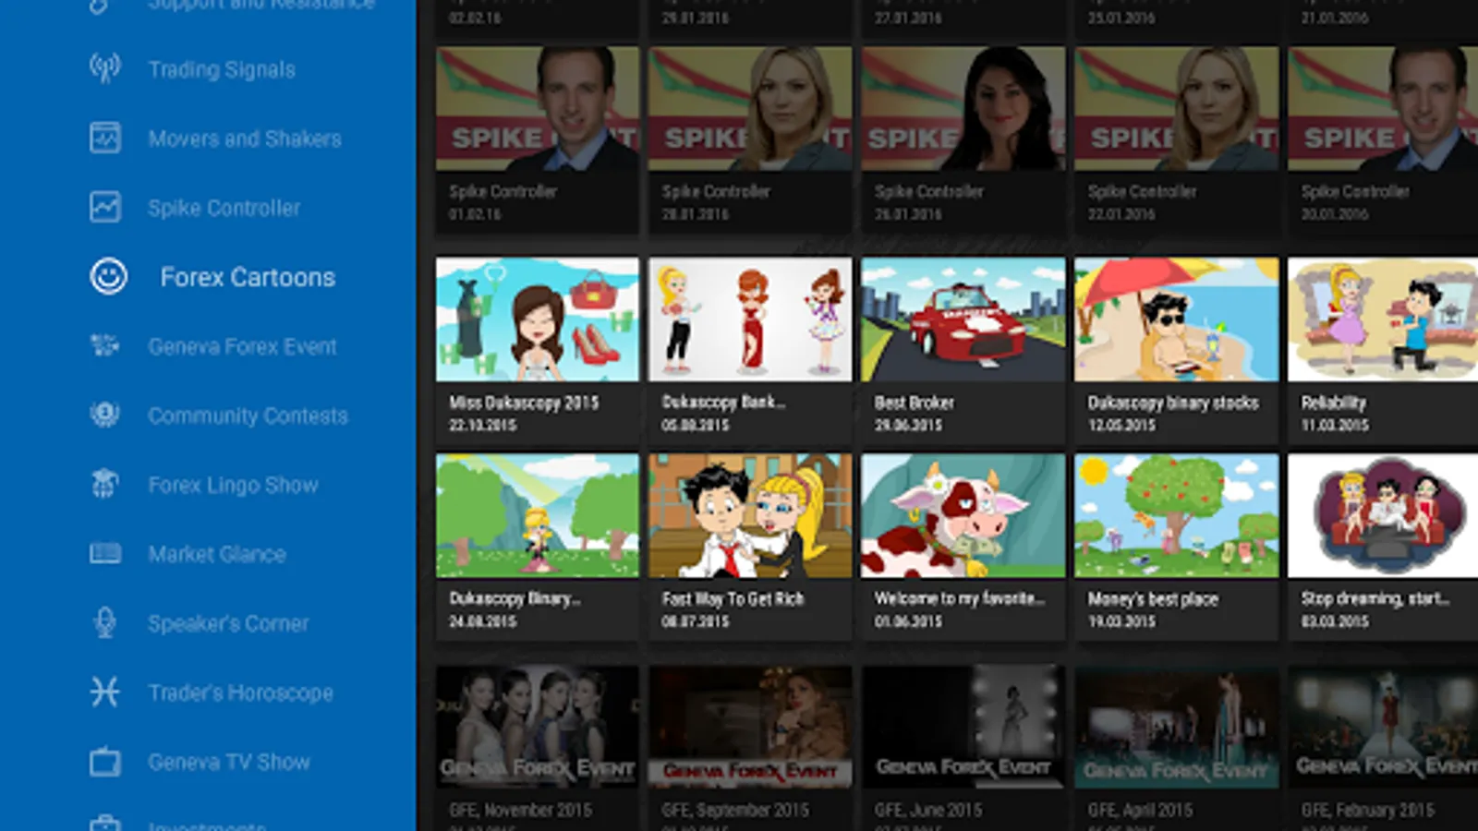Viewport: 1478px width, 831px height.
Task: Open the Fast Way To Get Rich thumbnail
Action: 750,515
